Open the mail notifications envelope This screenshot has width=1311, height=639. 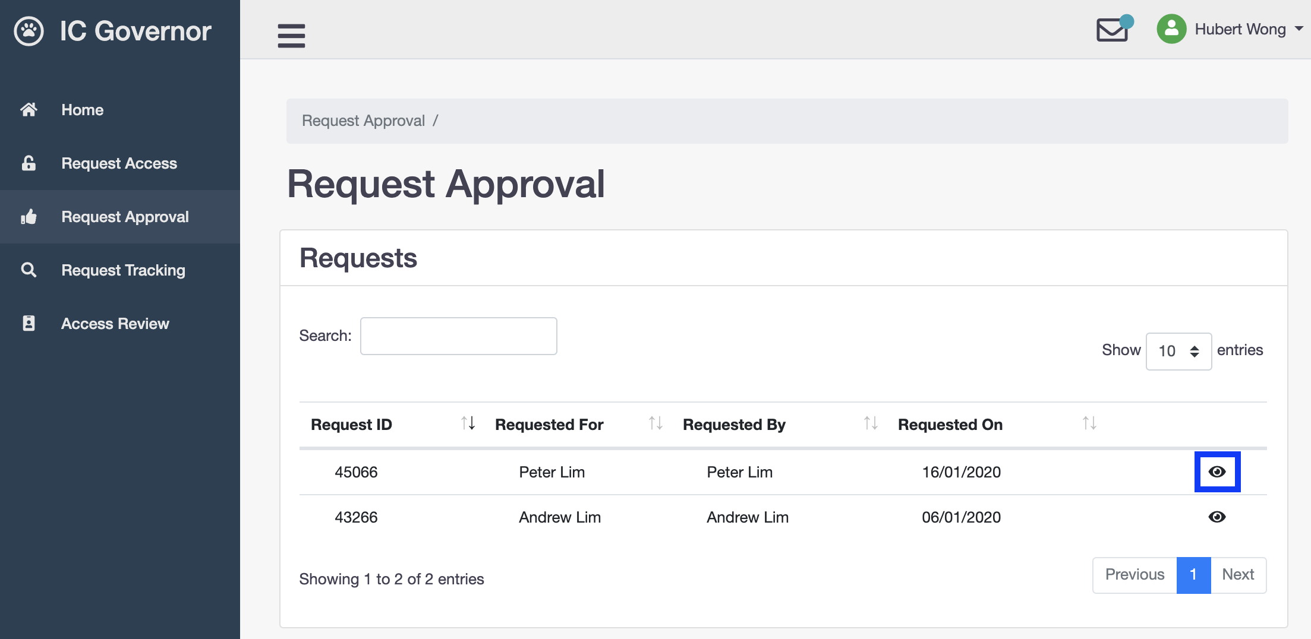[x=1112, y=30]
